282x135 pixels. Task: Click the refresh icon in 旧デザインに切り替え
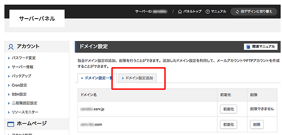pos(237,12)
